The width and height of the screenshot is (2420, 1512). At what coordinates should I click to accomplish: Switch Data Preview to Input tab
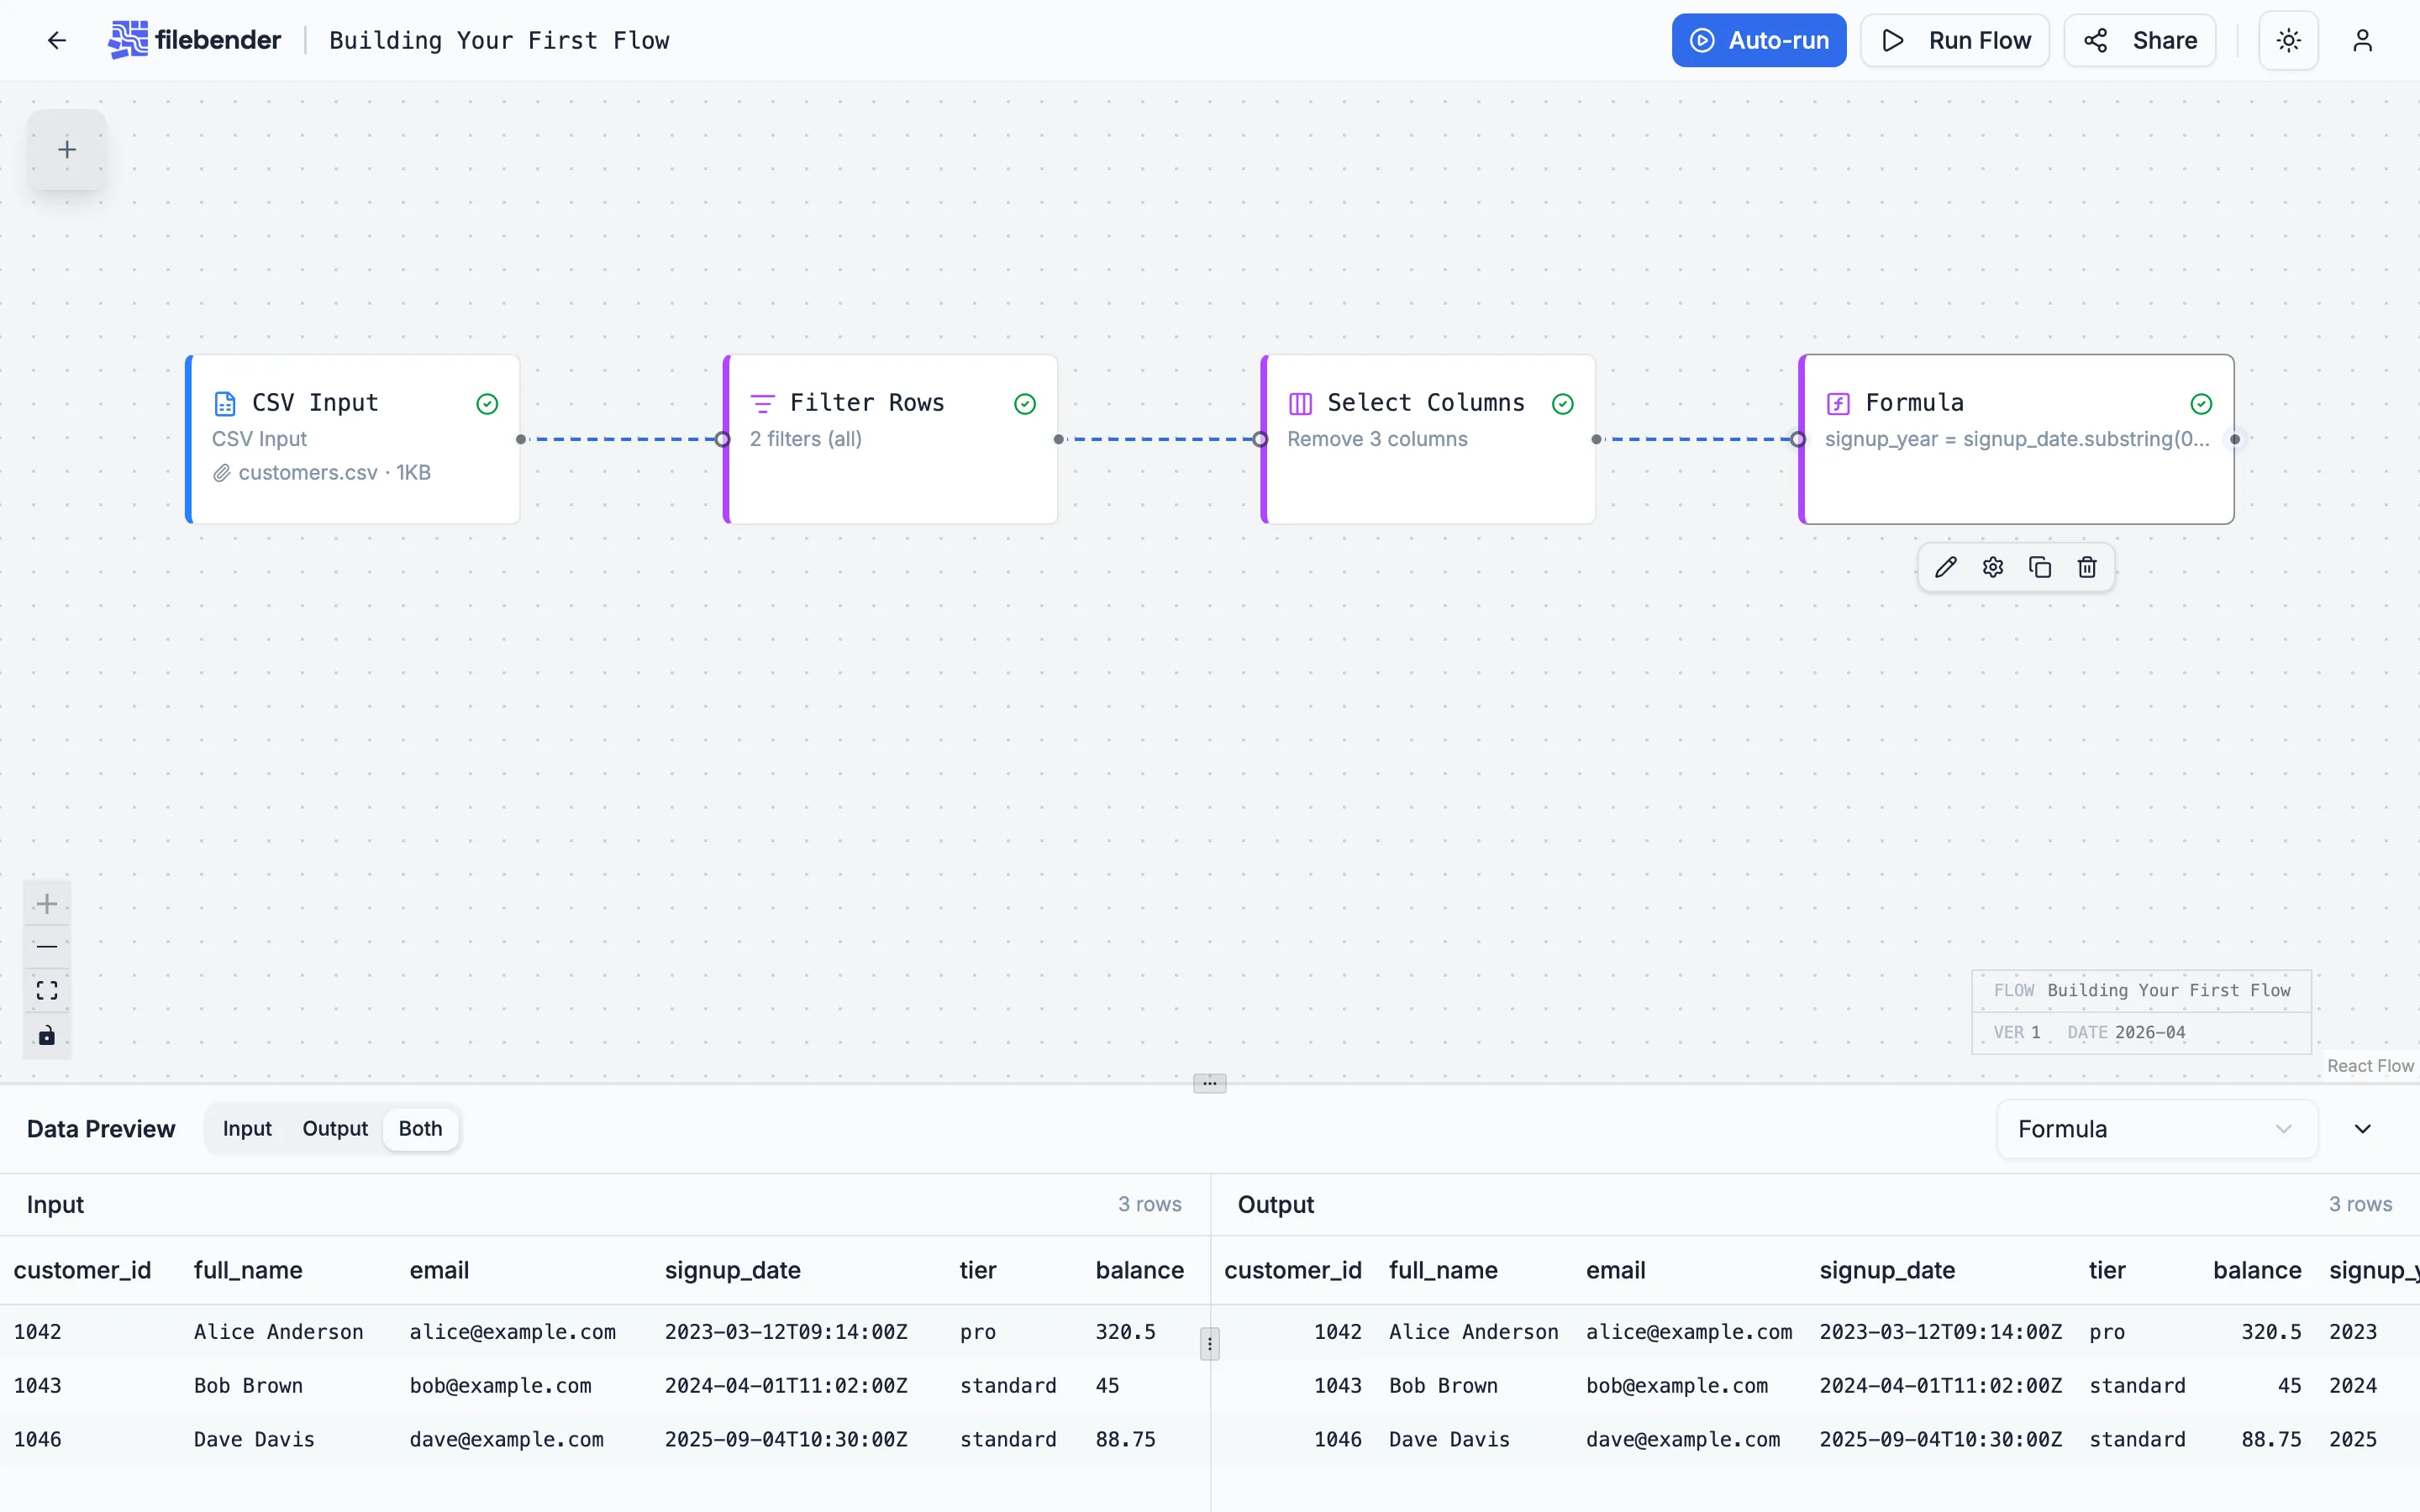tap(247, 1128)
